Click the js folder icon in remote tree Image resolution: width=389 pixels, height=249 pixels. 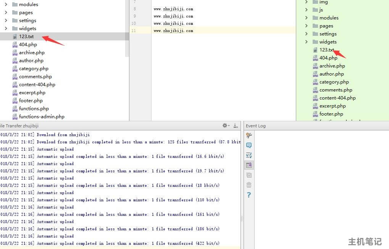pos(315,10)
